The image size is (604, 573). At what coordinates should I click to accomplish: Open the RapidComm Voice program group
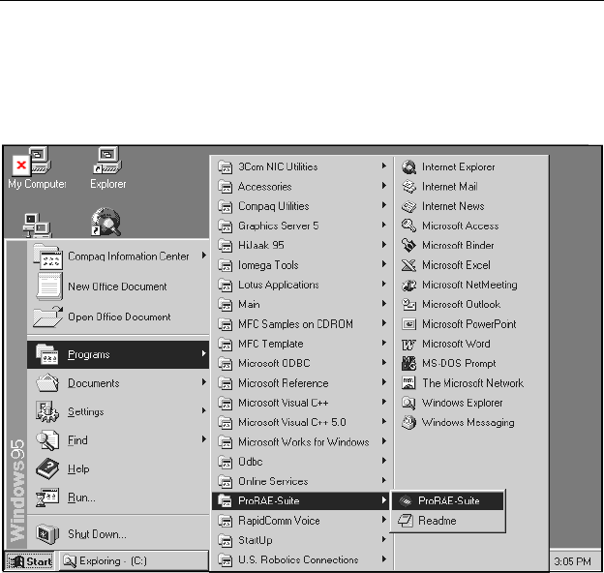[x=302, y=521]
